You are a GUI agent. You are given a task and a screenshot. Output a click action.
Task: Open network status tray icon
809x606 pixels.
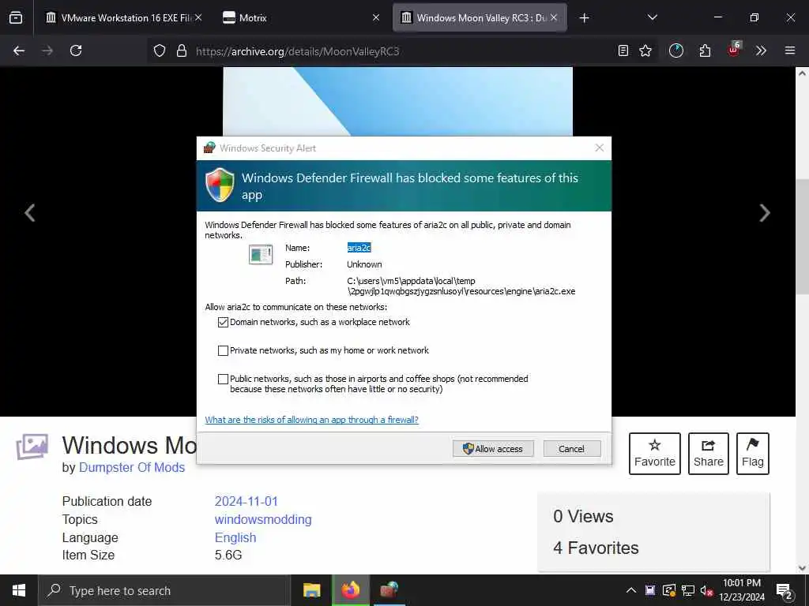[688, 590]
